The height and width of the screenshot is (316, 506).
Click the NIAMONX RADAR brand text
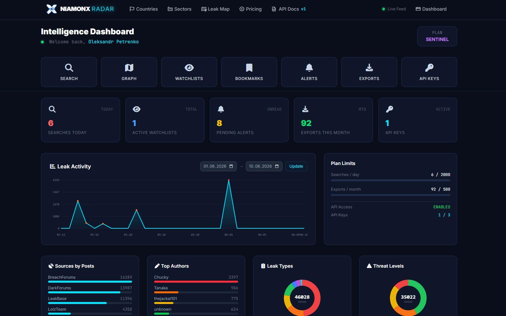click(x=87, y=9)
